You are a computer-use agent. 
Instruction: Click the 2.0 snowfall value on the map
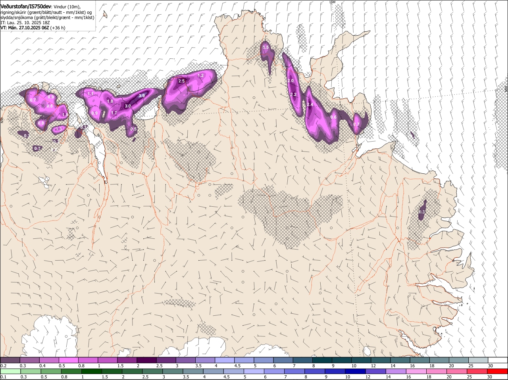[291, 81]
